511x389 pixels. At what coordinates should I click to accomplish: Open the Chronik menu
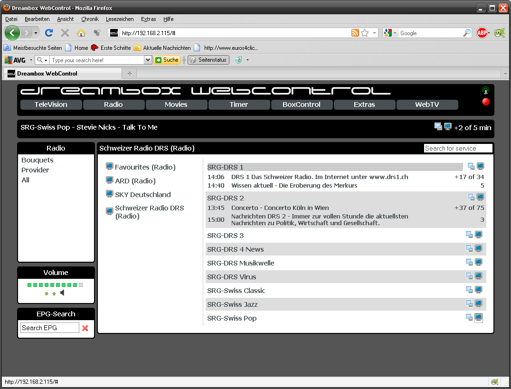pos(90,19)
